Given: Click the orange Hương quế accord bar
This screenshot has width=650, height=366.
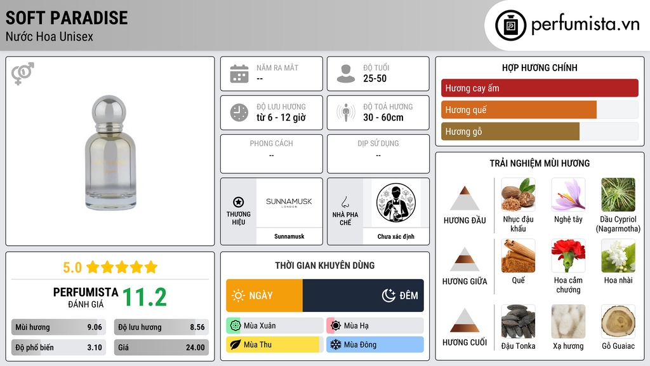Looking at the screenshot, I should pos(519,109).
